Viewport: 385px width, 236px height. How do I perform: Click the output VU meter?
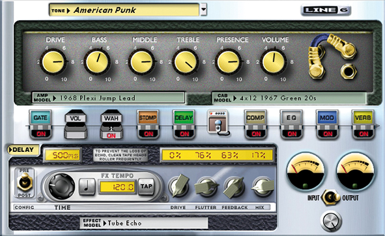(356, 171)
